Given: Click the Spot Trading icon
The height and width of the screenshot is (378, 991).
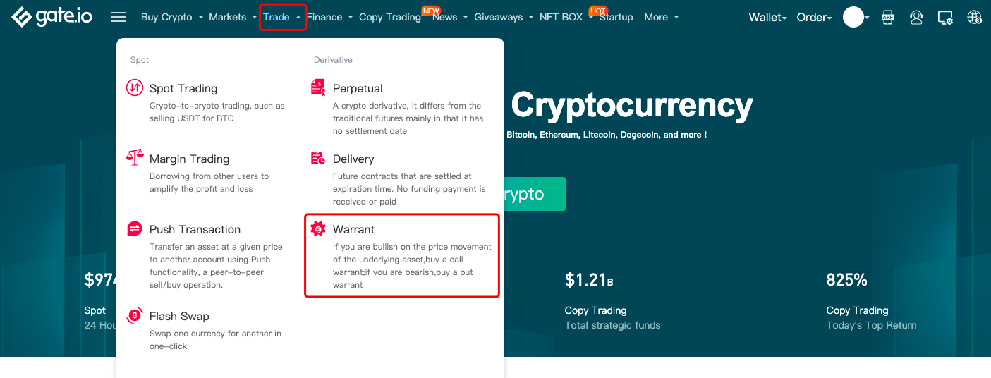Looking at the screenshot, I should [x=135, y=88].
